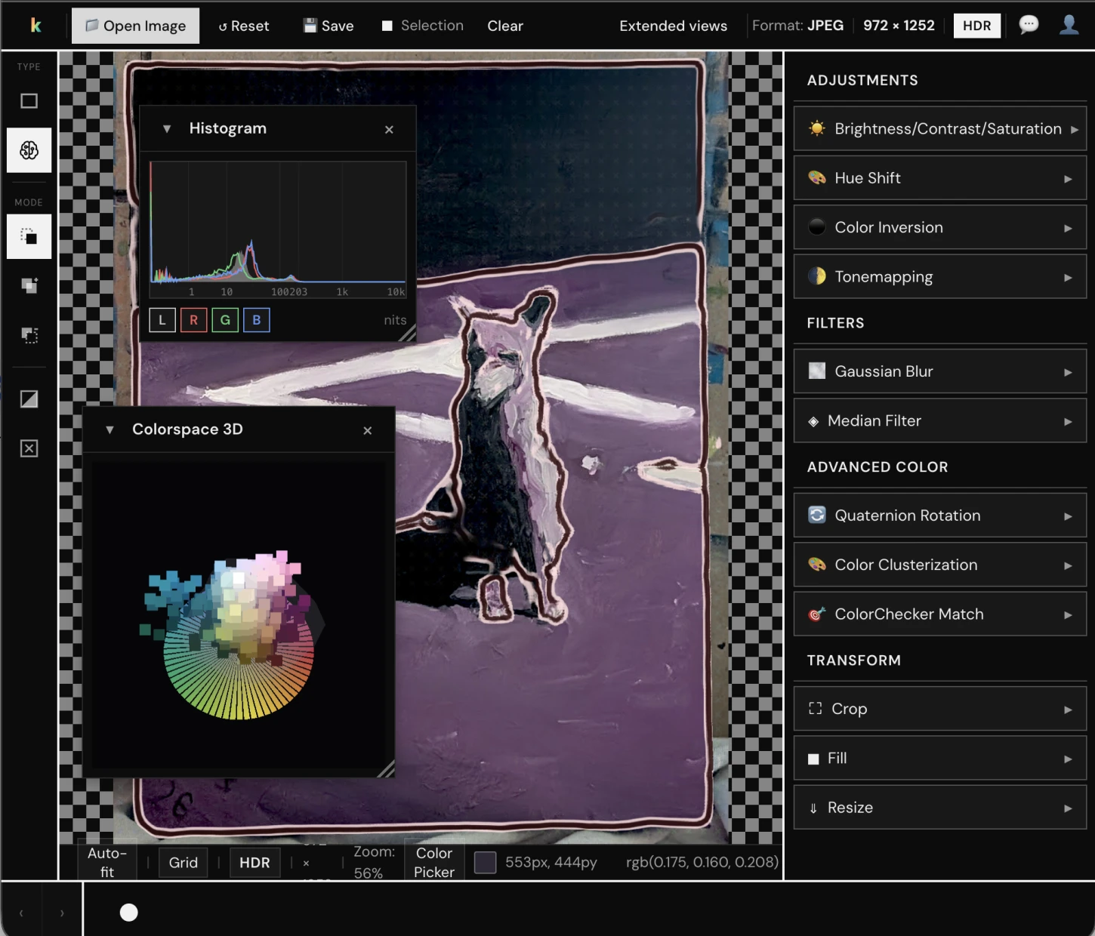Click the deselect X box icon in sidebar
Screen dimensions: 1095x936
pos(29,448)
